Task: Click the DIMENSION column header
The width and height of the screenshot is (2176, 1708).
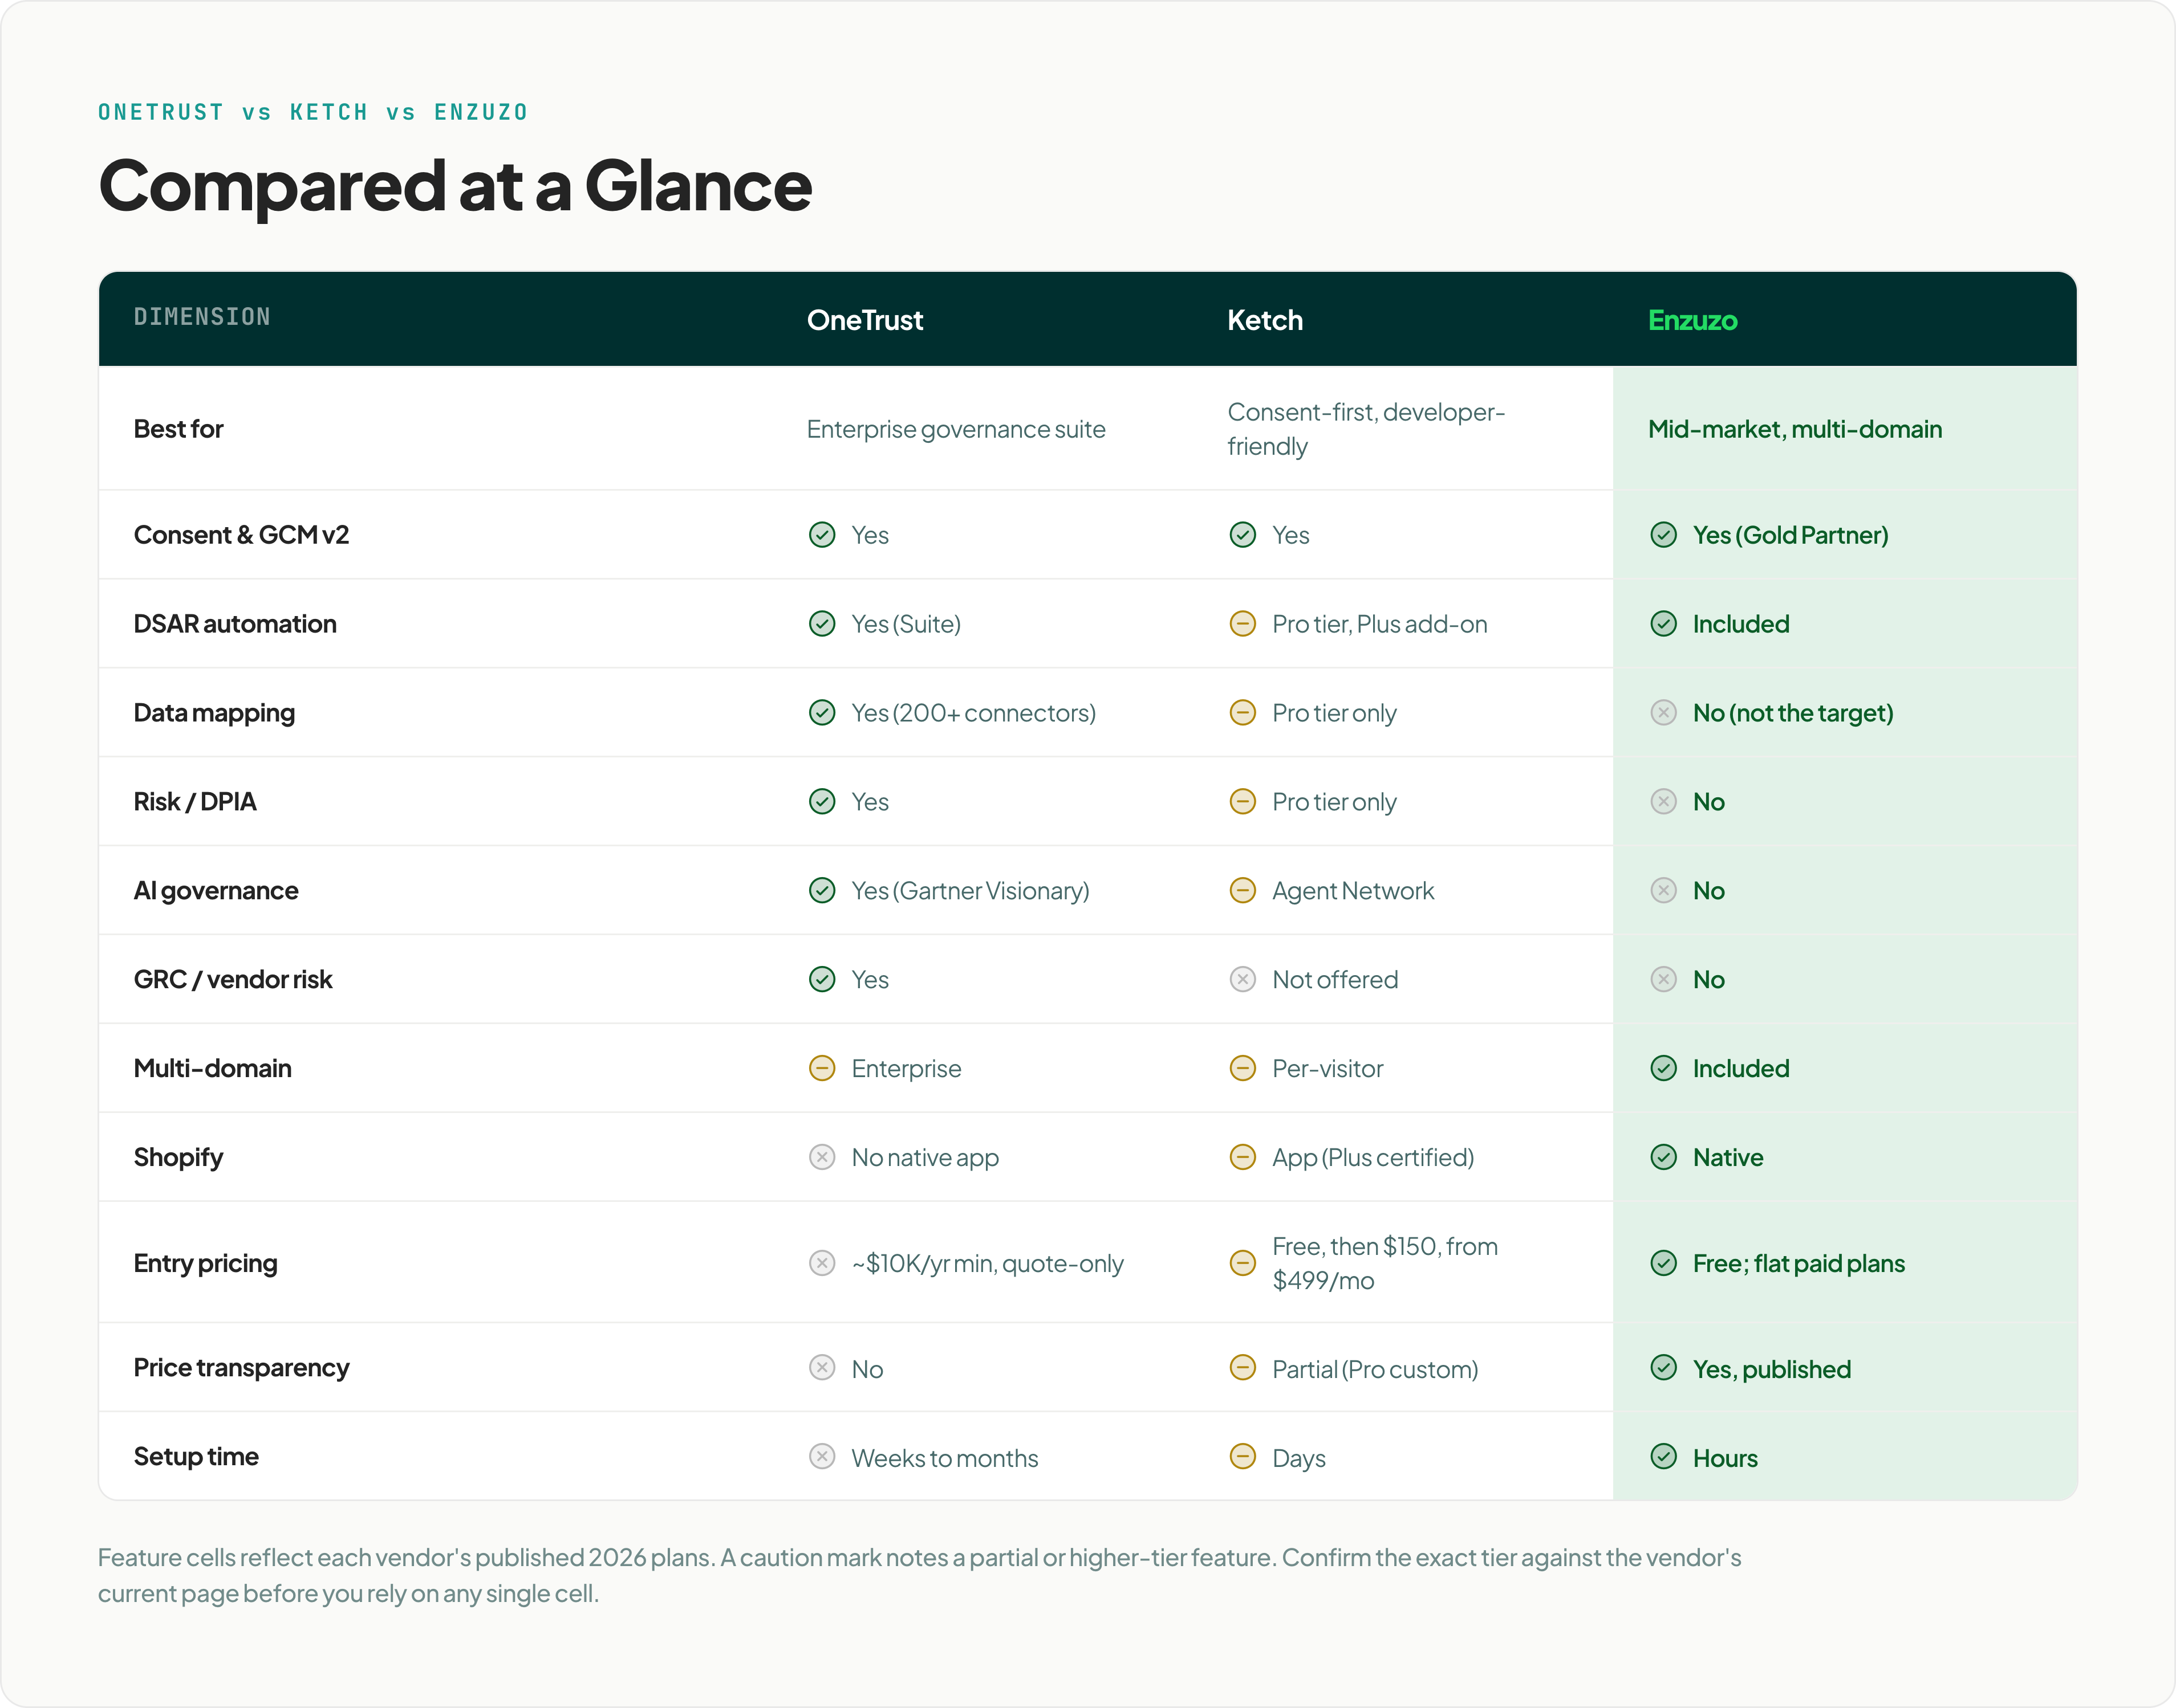Action: [202, 317]
